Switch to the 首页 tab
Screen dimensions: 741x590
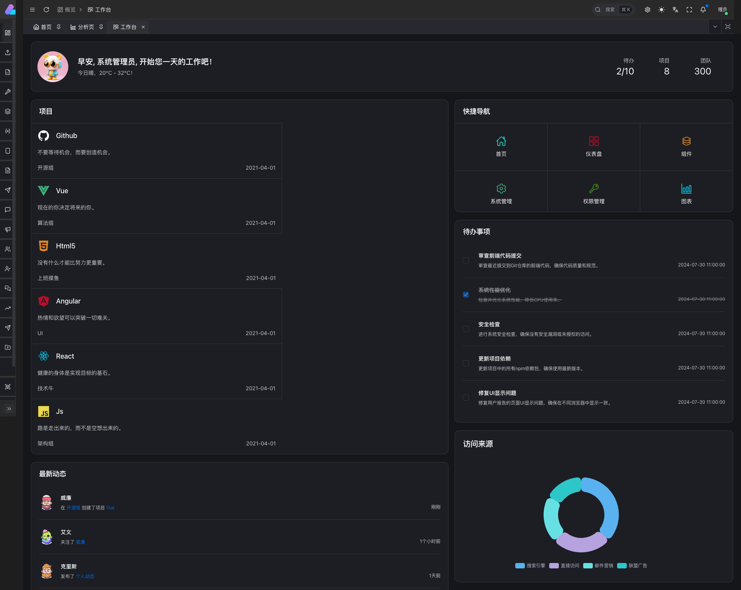point(42,27)
